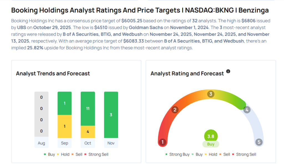Viewport: 284px width, 167px height.
Task: Click the green 3.8 rating circle
Action: 211,136
